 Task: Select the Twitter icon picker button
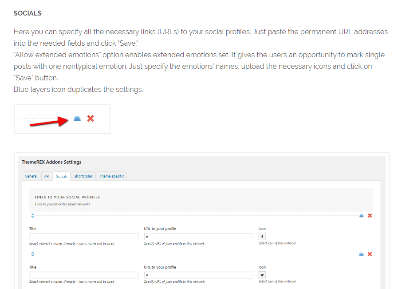point(262,275)
